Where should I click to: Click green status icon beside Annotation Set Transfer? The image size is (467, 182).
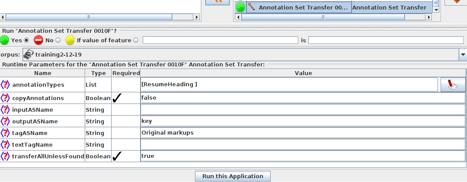[240, 7]
